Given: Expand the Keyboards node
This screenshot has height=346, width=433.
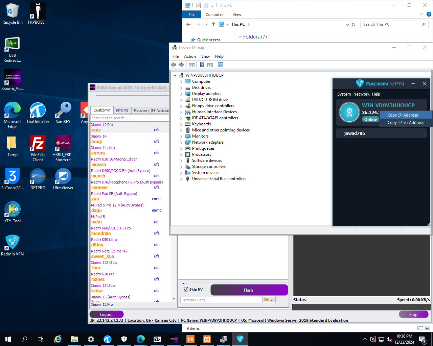Looking at the screenshot, I should pos(181,124).
